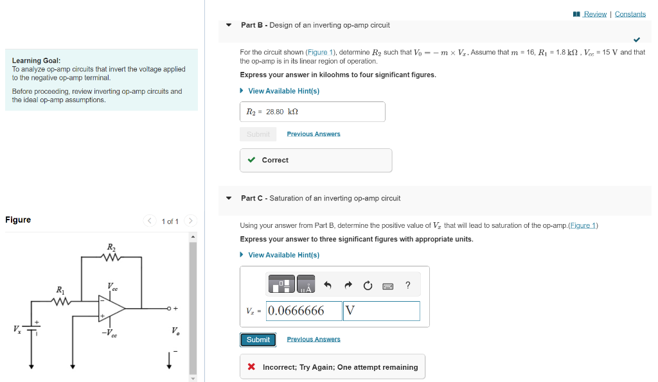Open the math templates palette icon
The width and height of the screenshot is (658, 382).
pyautogui.click(x=281, y=284)
